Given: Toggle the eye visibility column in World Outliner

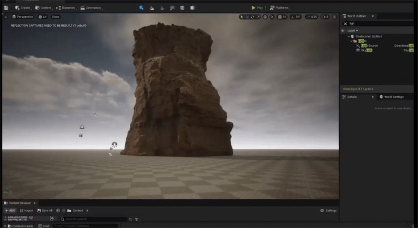Looking at the screenshot, I should point(343,31).
